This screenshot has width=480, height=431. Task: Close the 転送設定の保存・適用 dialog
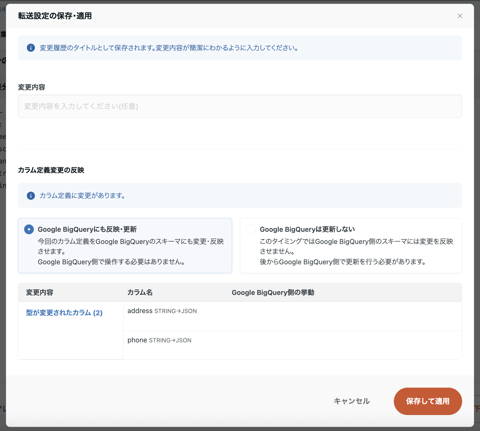(460, 16)
